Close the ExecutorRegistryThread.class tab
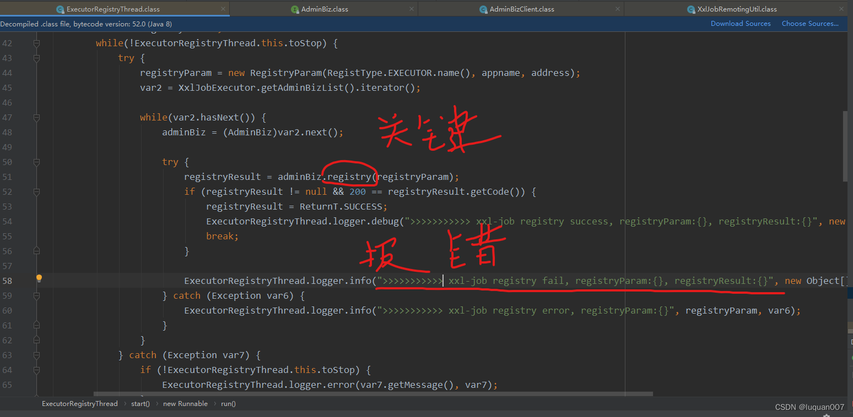This screenshot has width=853, height=417. click(223, 9)
